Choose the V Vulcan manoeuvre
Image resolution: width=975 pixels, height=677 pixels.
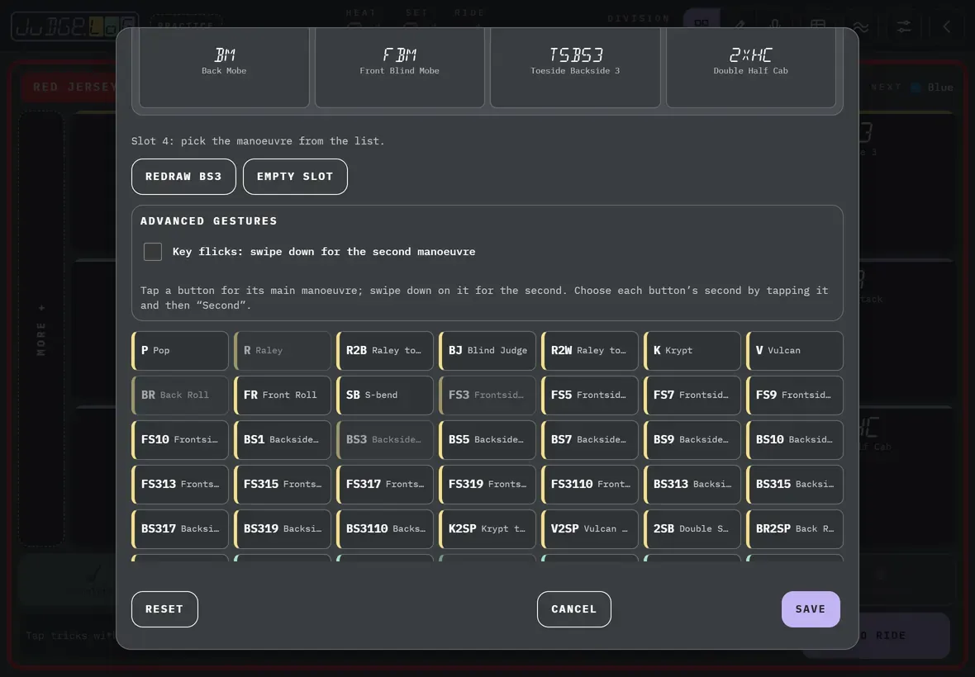tap(795, 350)
